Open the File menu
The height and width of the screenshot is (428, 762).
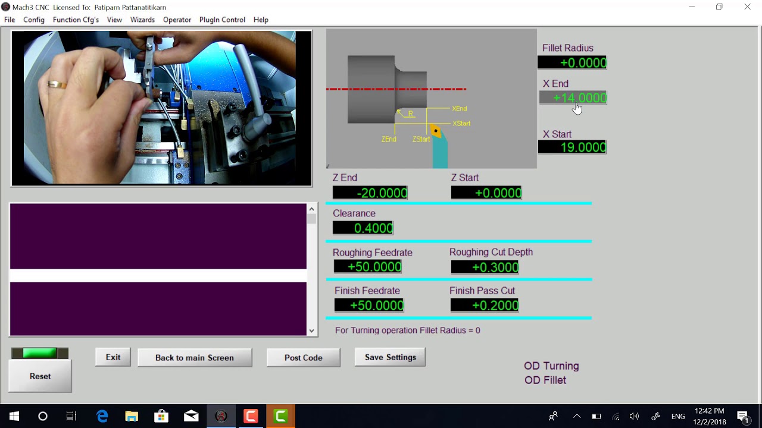pos(10,20)
